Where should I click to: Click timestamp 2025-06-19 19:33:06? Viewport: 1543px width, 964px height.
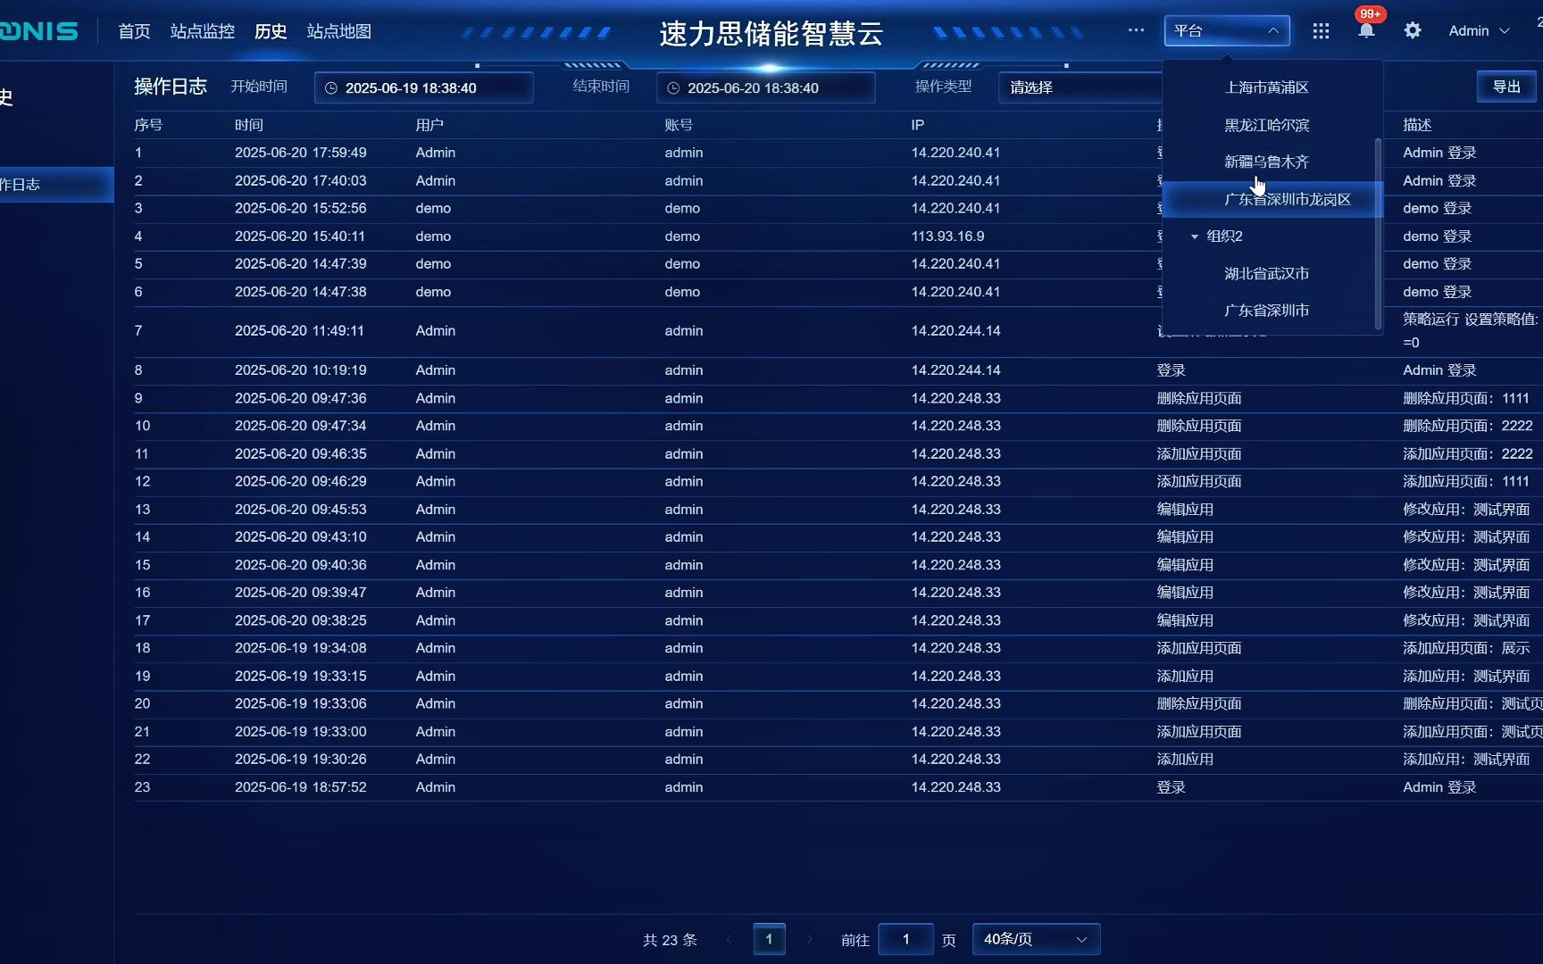[301, 703]
